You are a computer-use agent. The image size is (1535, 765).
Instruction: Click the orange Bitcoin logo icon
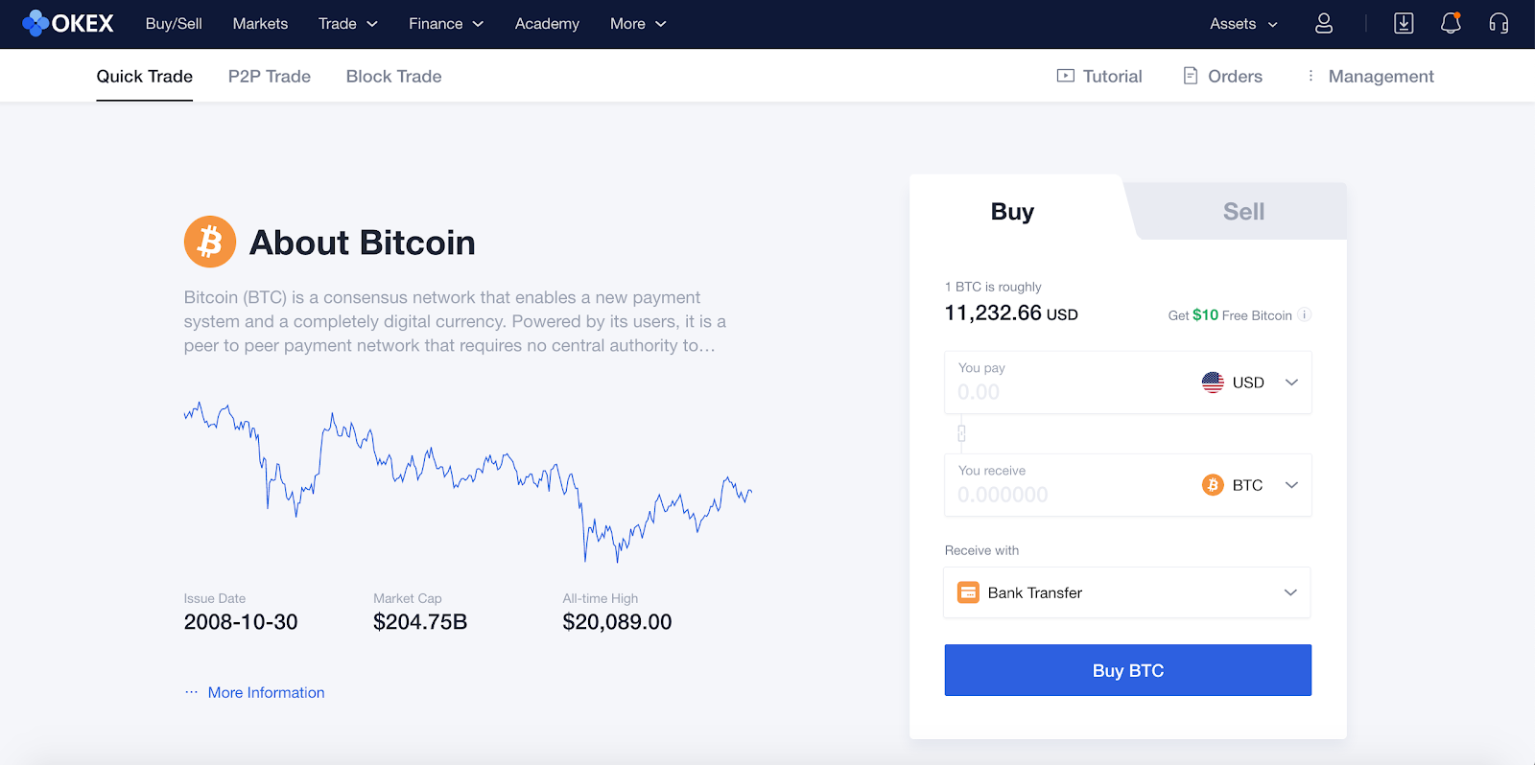tap(210, 242)
